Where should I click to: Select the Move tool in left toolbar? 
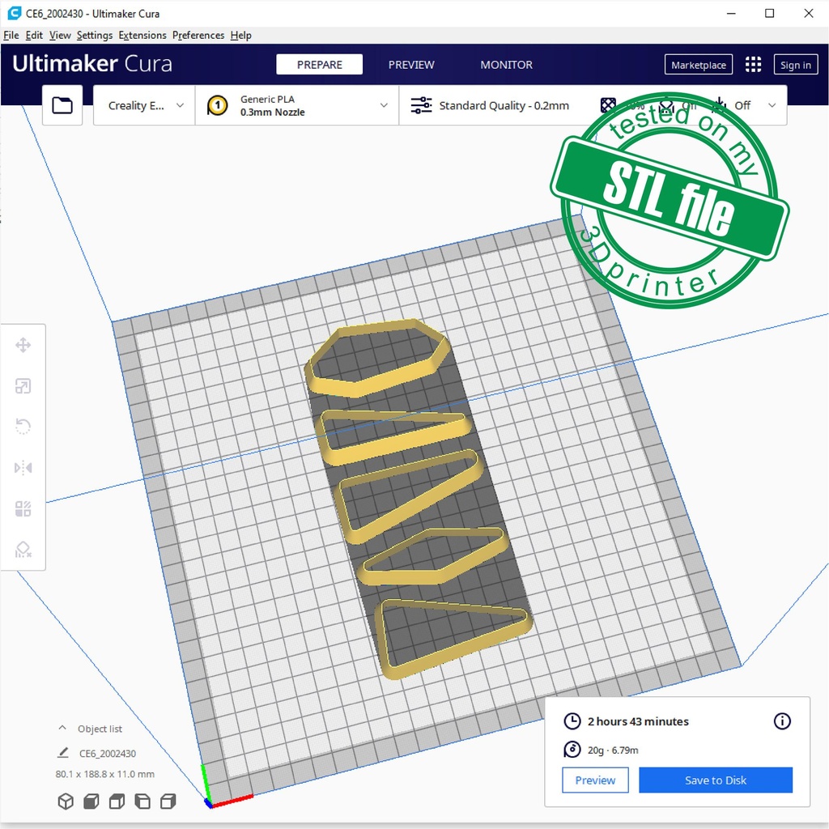tap(23, 346)
